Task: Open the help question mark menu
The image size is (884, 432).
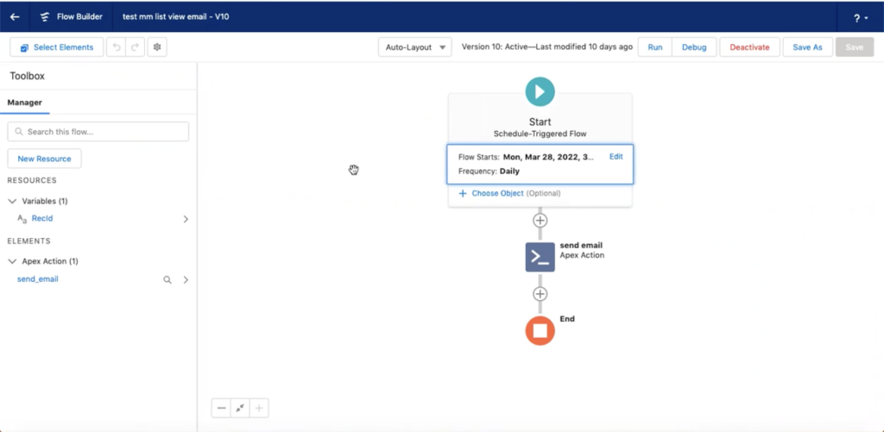Action: pyautogui.click(x=860, y=18)
